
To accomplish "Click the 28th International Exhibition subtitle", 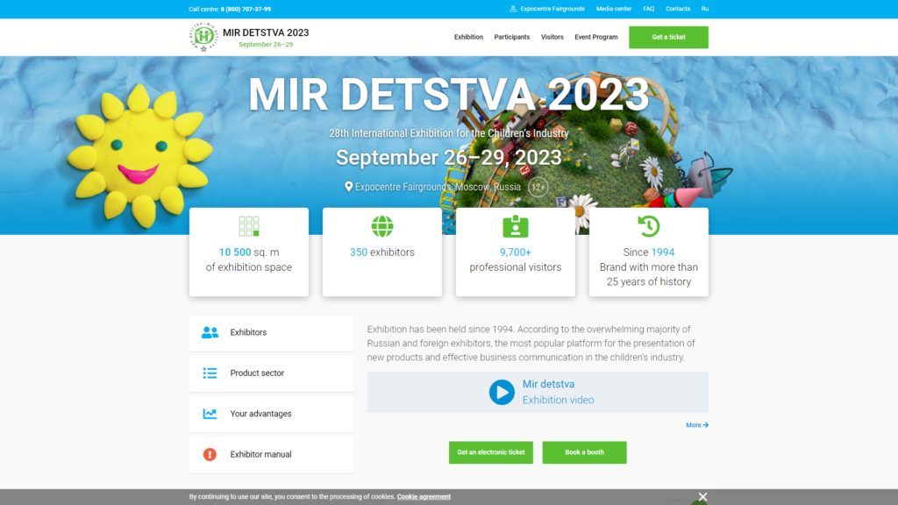I will pos(448,133).
